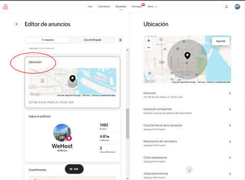Screen dimensions: 245x180
Task: Open Características de la ubicación chevron
Action: pyautogui.click(x=230, y=126)
